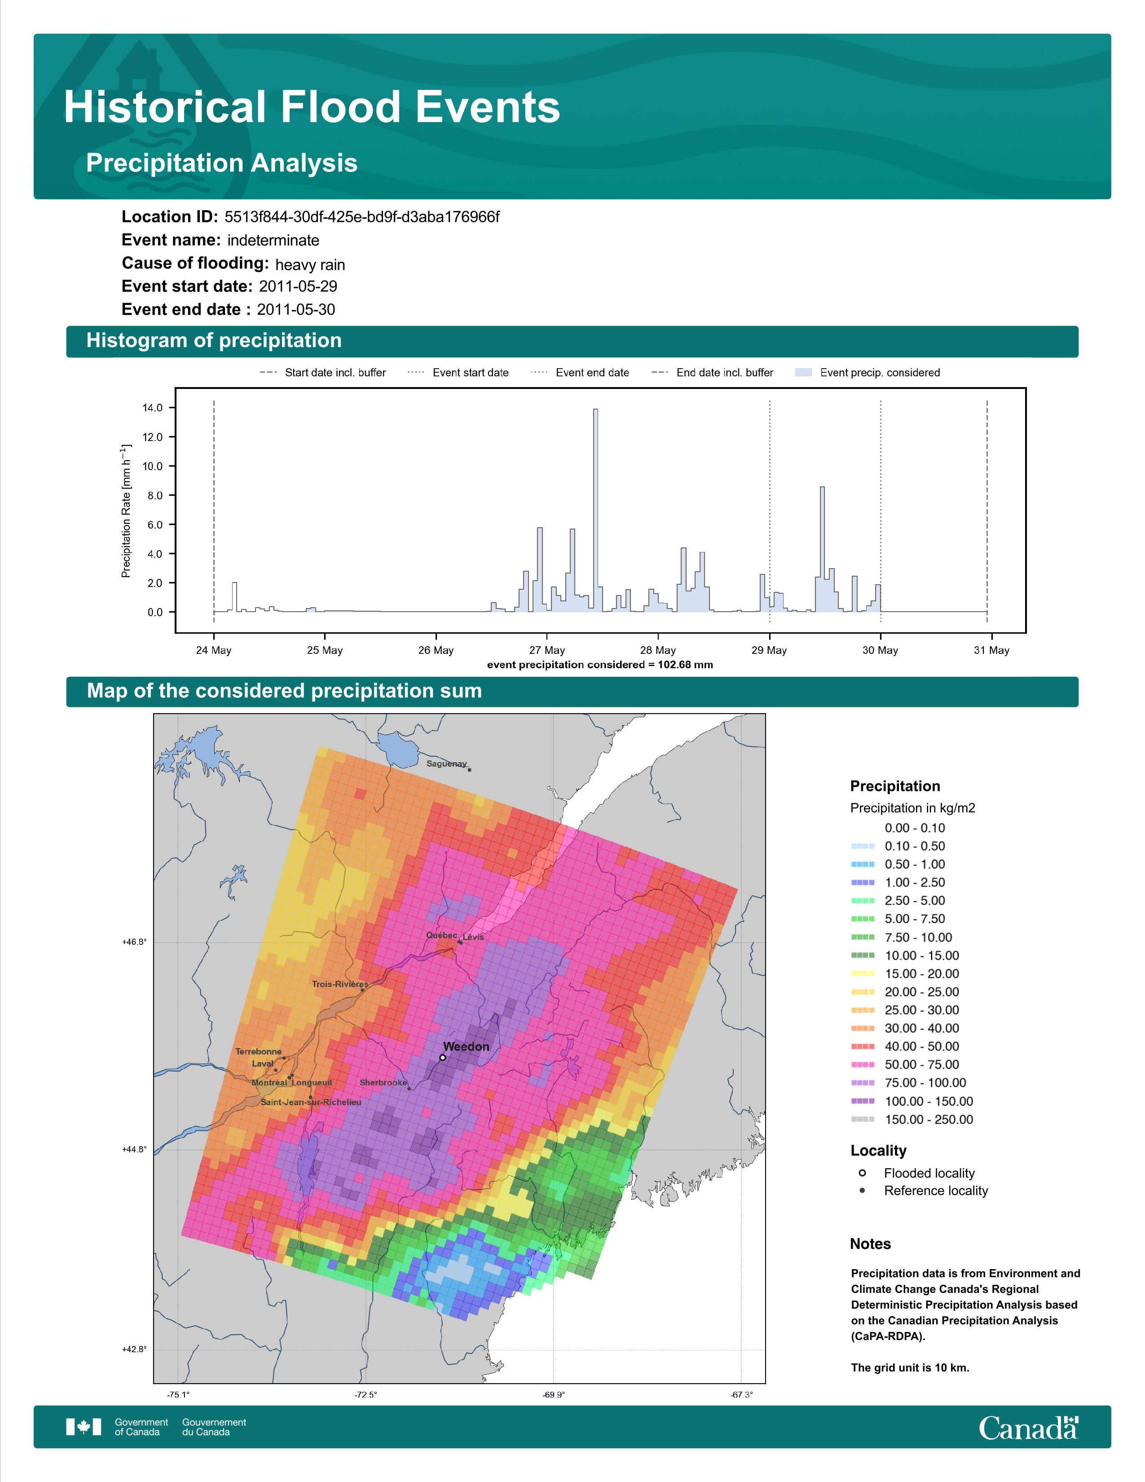Click the Québec reference locality dot
This screenshot has width=1145, height=1482.
click(x=460, y=942)
